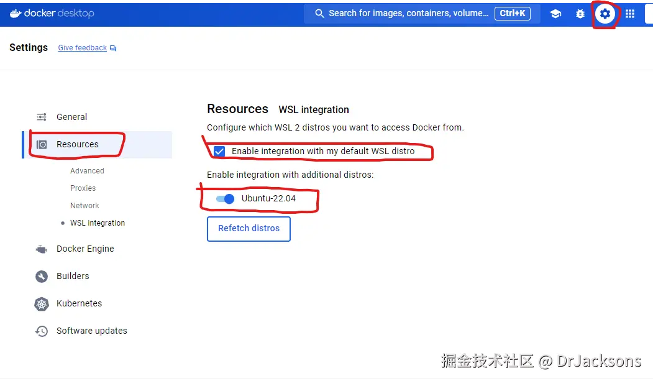Click the 'Settings' page title

(x=29, y=48)
